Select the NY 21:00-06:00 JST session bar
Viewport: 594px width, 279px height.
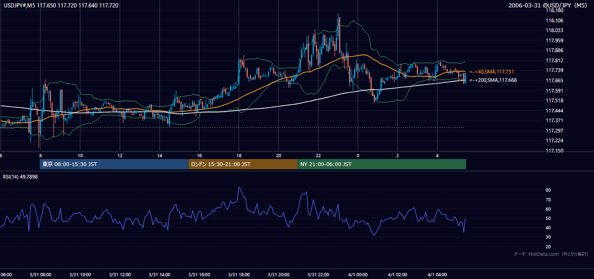point(382,164)
